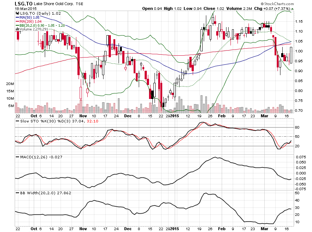Select the Chg +0.07 (+7.37%) value
Viewport: 312px width, 232px height.
(272, 8)
